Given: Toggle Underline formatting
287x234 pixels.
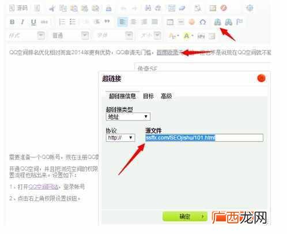Looking at the screenshot, I should 33,22.
